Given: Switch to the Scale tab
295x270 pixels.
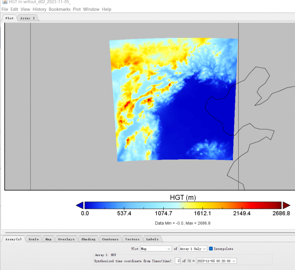Looking at the screenshot, I should [34, 239].
